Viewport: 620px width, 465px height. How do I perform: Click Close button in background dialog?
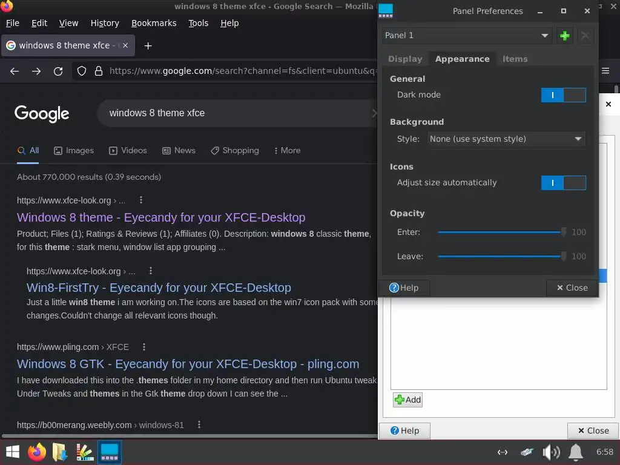tap(593, 430)
